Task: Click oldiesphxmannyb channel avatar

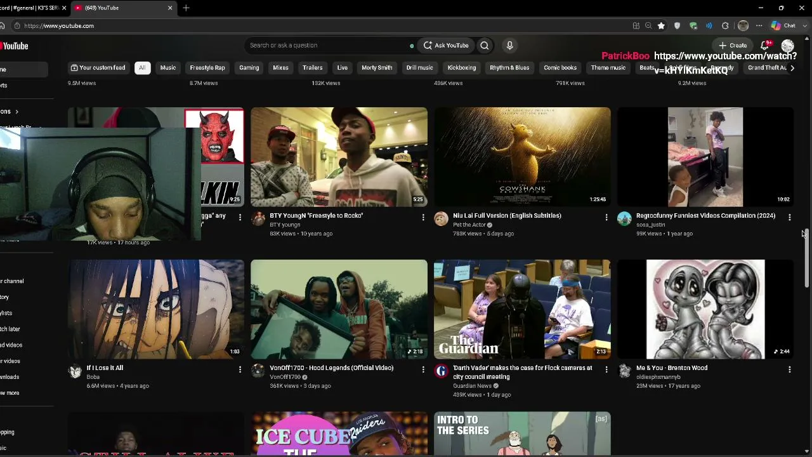Action: pyautogui.click(x=624, y=371)
